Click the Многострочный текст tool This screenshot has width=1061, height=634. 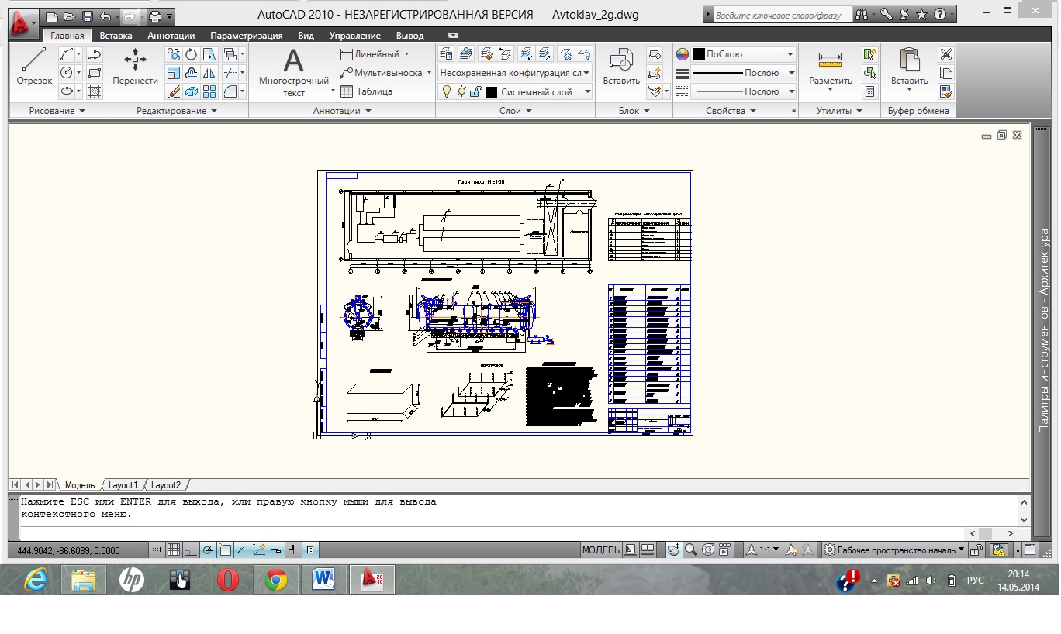pos(293,72)
